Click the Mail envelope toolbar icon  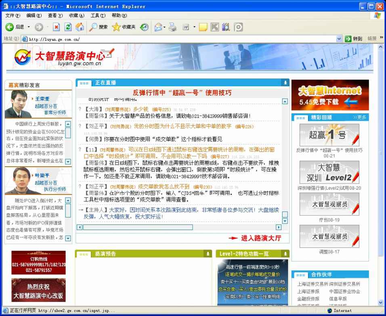click(x=158, y=27)
